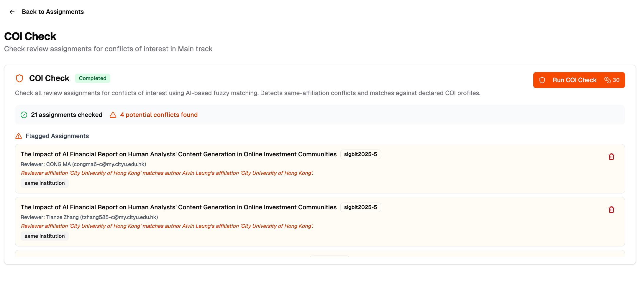Click the green checkmark circle icon
This screenshot has width=643, height=285.
[x=24, y=115]
